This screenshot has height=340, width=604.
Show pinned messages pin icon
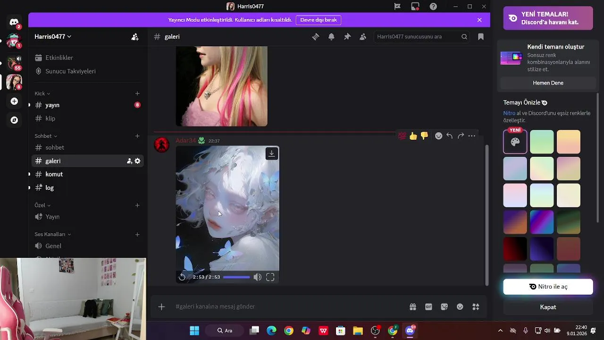[347, 37]
